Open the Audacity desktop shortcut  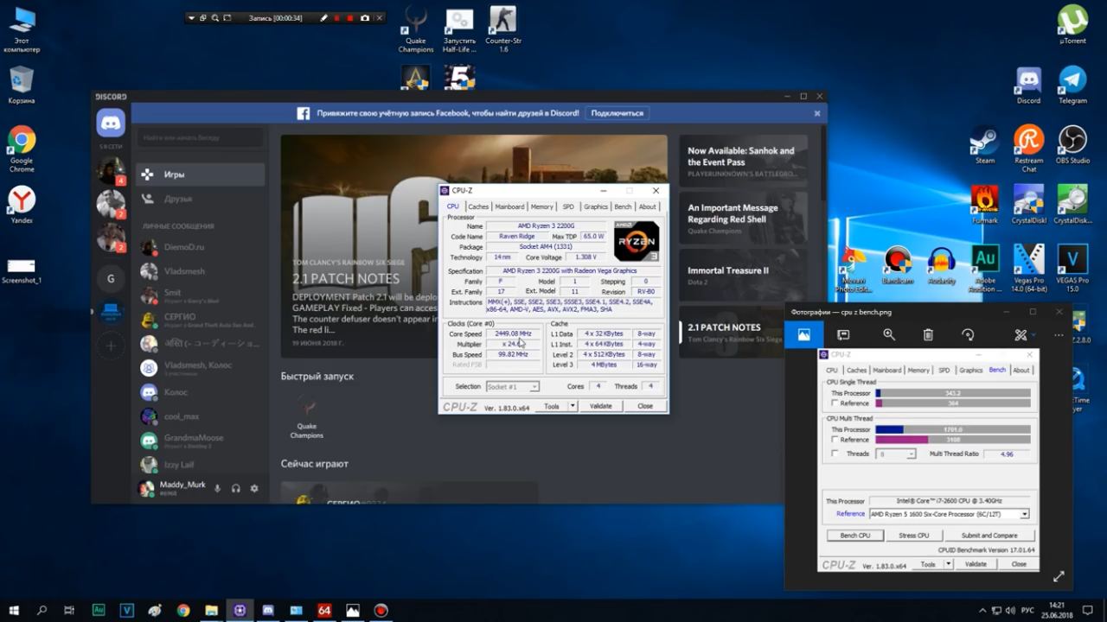941,265
